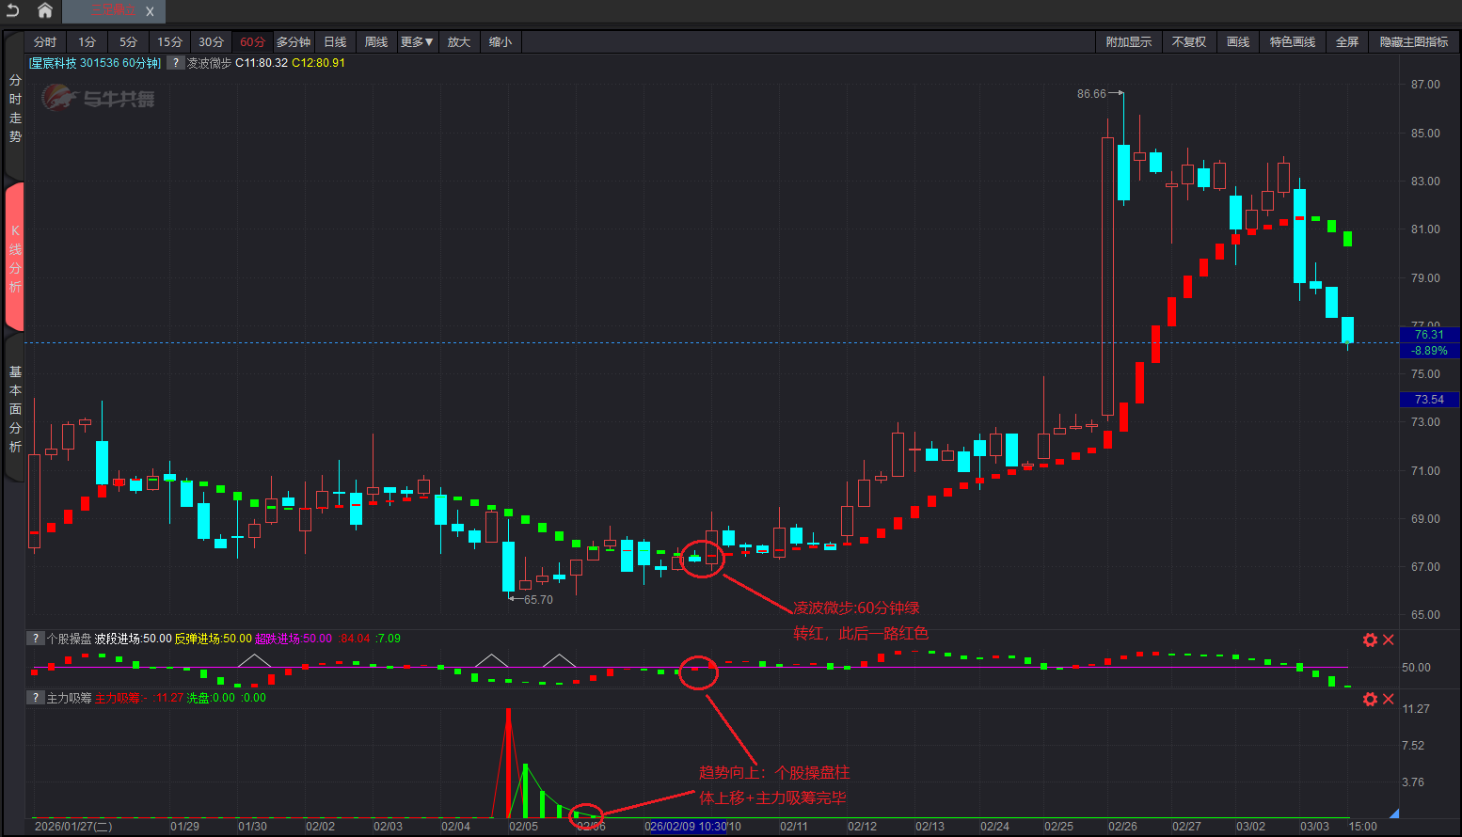Open help for 主力吸筹 indicator
This screenshot has height=837, width=1462.
pyautogui.click(x=35, y=698)
